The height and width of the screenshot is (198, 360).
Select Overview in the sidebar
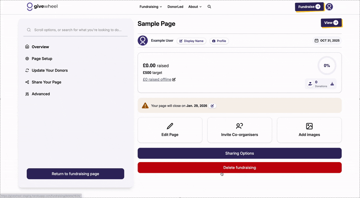(x=40, y=47)
